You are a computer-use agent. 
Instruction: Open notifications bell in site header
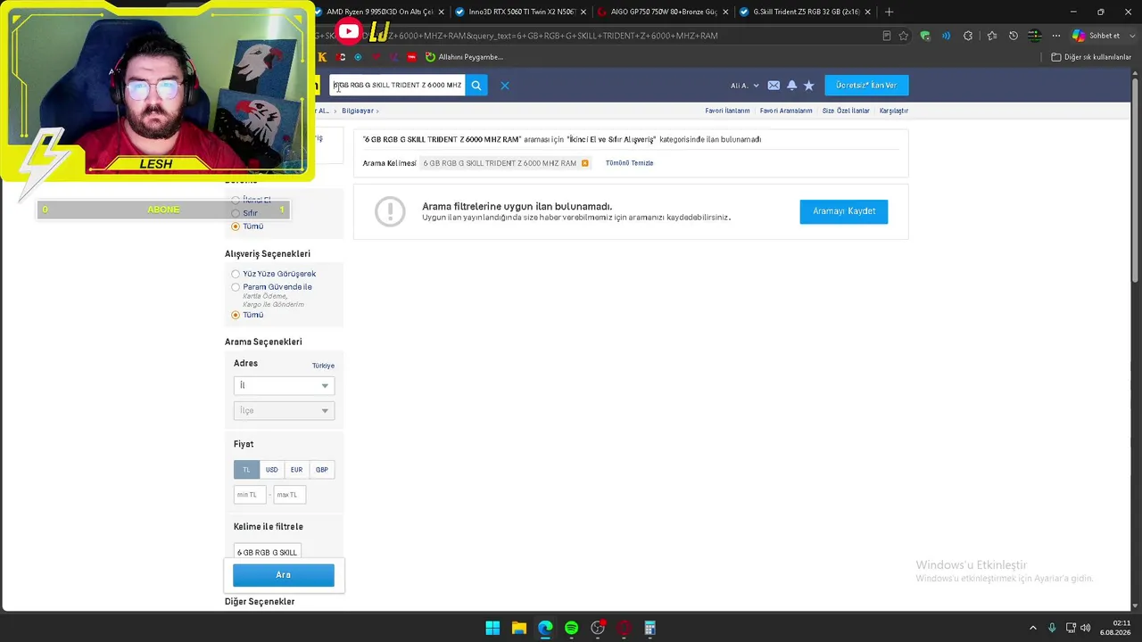tap(791, 86)
